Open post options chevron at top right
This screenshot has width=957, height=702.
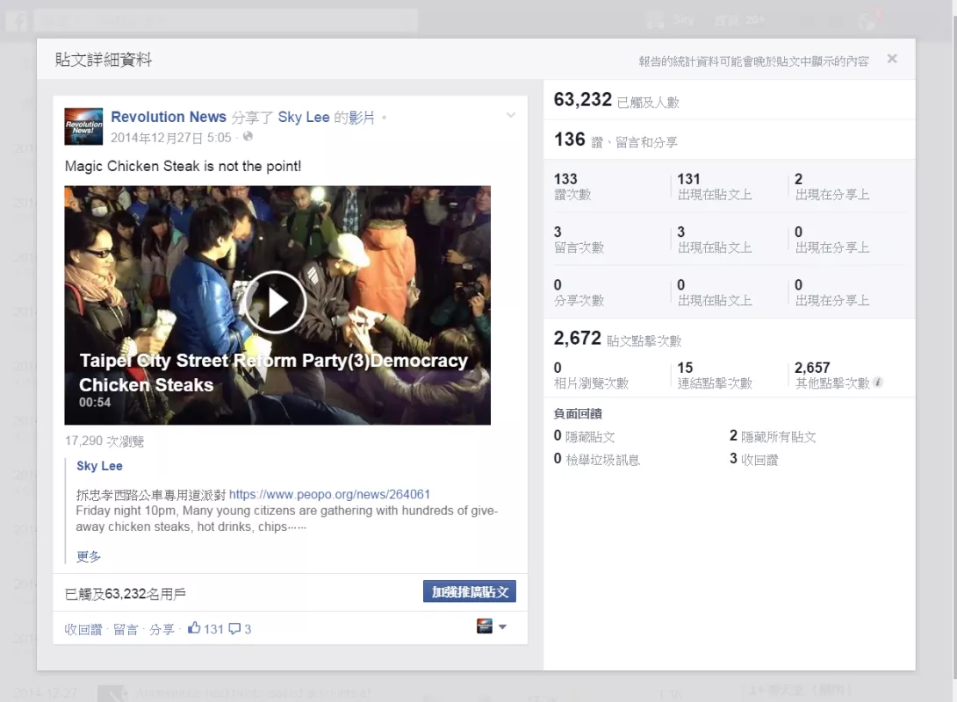click(x=511, y=115)
